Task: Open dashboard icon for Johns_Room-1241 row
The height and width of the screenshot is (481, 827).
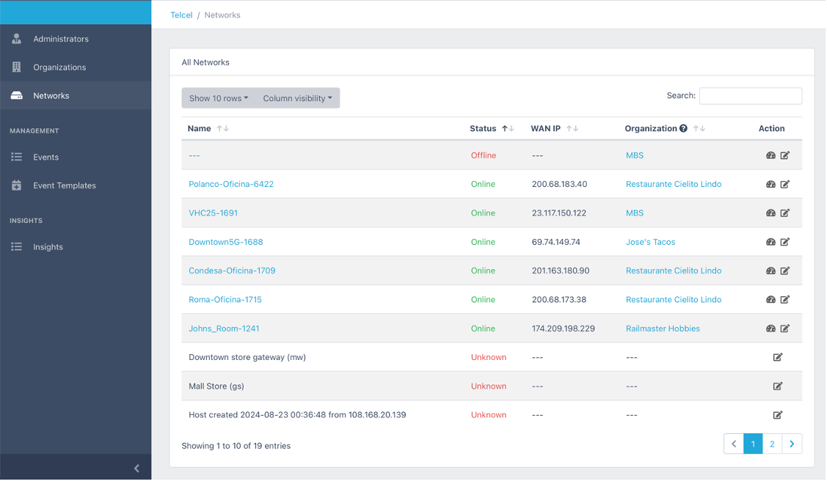Action: (770, 328)
